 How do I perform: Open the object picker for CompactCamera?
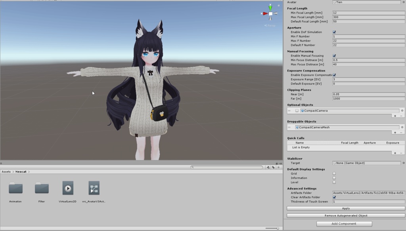click(402, 111)
